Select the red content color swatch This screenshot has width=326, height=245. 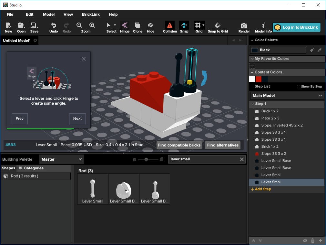259,79
